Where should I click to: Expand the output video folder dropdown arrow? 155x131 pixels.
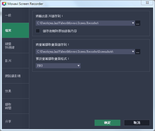(133, 23)
